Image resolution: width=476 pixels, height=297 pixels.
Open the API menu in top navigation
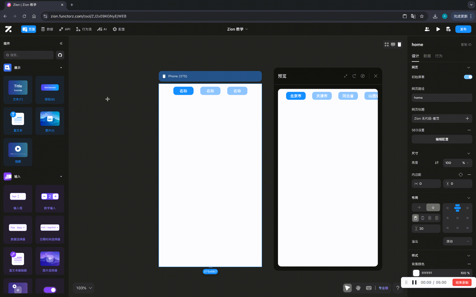tap(65, 29)
